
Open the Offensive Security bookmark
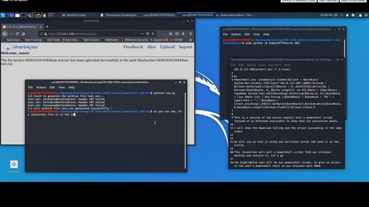(134, 40)
